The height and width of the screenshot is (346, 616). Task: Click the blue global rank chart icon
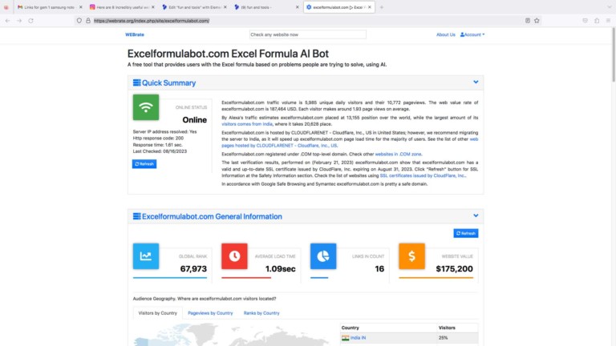click(146, 256)
